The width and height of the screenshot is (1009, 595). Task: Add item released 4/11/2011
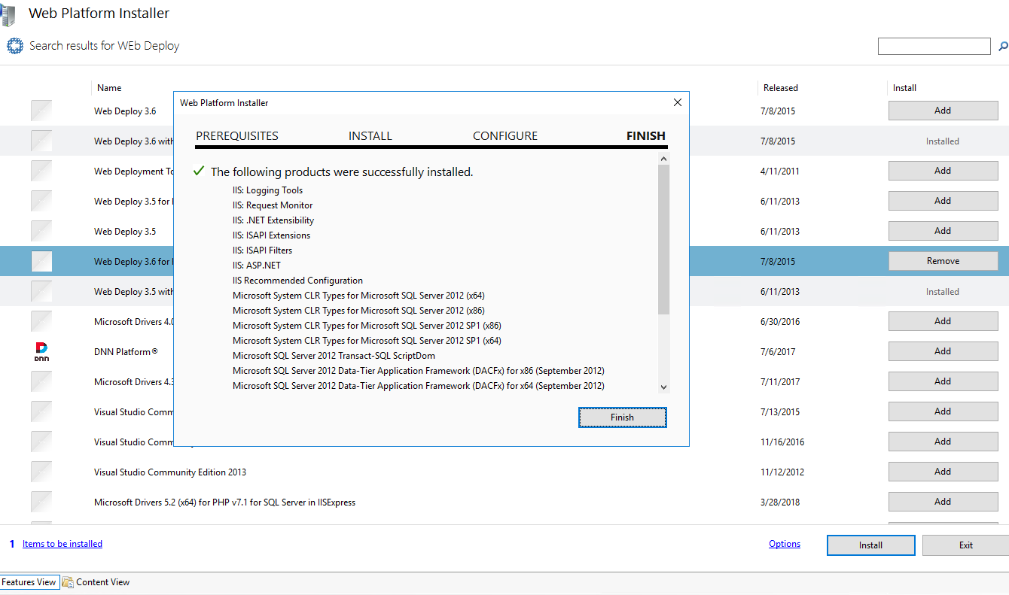point(943,171)
